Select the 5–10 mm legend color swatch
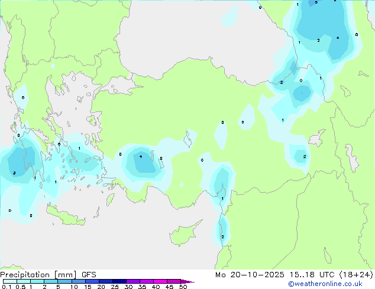Viewport: 375px width, 289px height. click(x=64, y=281)
